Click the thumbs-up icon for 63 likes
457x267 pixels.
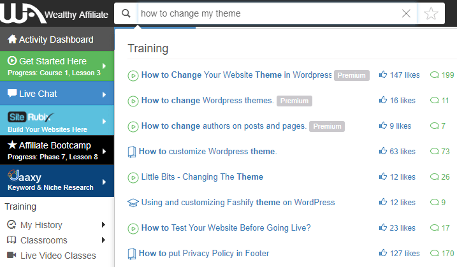[383, 150]
